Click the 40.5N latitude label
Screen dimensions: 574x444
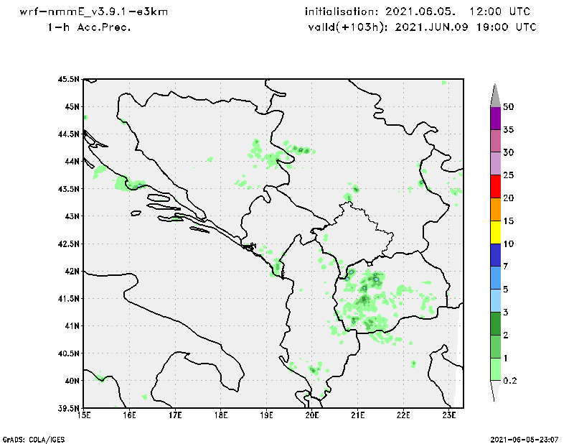(x=68, y=353)
